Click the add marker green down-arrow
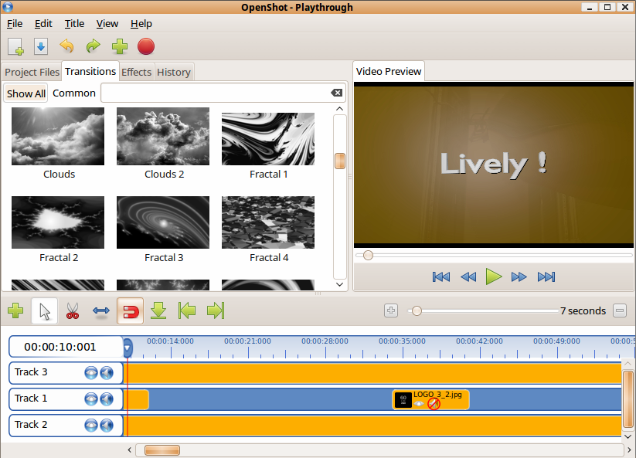Image resolution: width=636 pixels, height=458 pixels. pyautogui.click(x=158, y=311)
